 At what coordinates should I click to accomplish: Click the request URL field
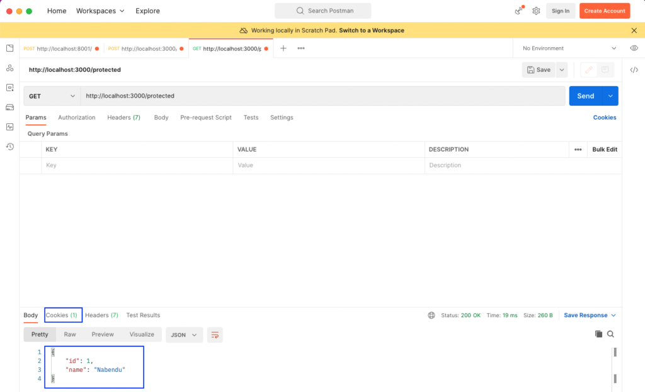(x=323, y=96)
